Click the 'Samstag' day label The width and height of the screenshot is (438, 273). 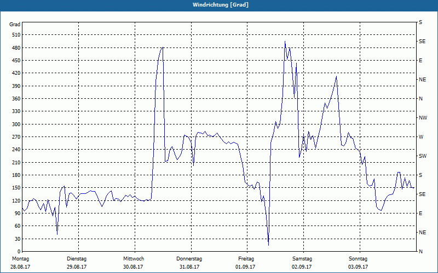[x=302, y=259]
